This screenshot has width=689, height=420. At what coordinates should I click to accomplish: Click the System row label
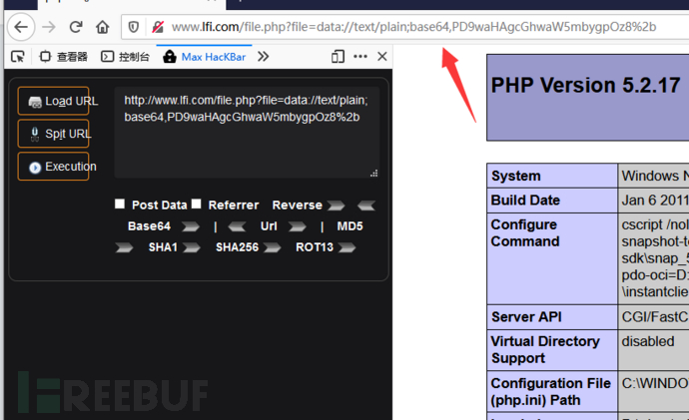516,176
